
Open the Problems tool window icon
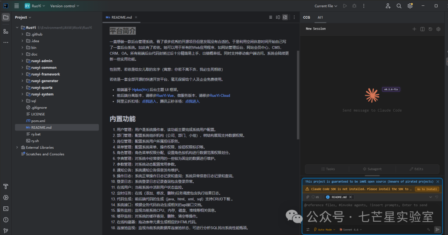(x=6, y=220)
